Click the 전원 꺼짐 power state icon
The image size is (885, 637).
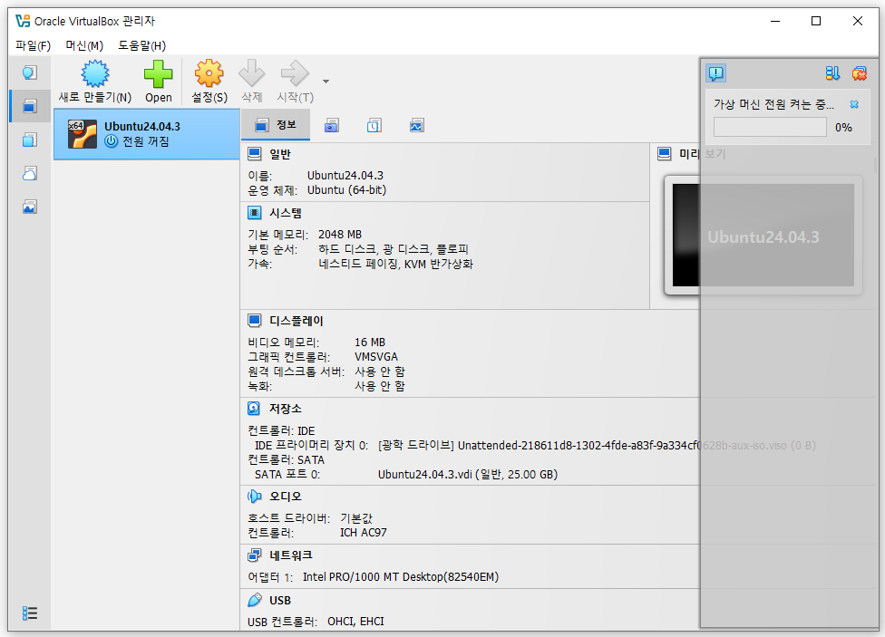click(x=112, y=141)
